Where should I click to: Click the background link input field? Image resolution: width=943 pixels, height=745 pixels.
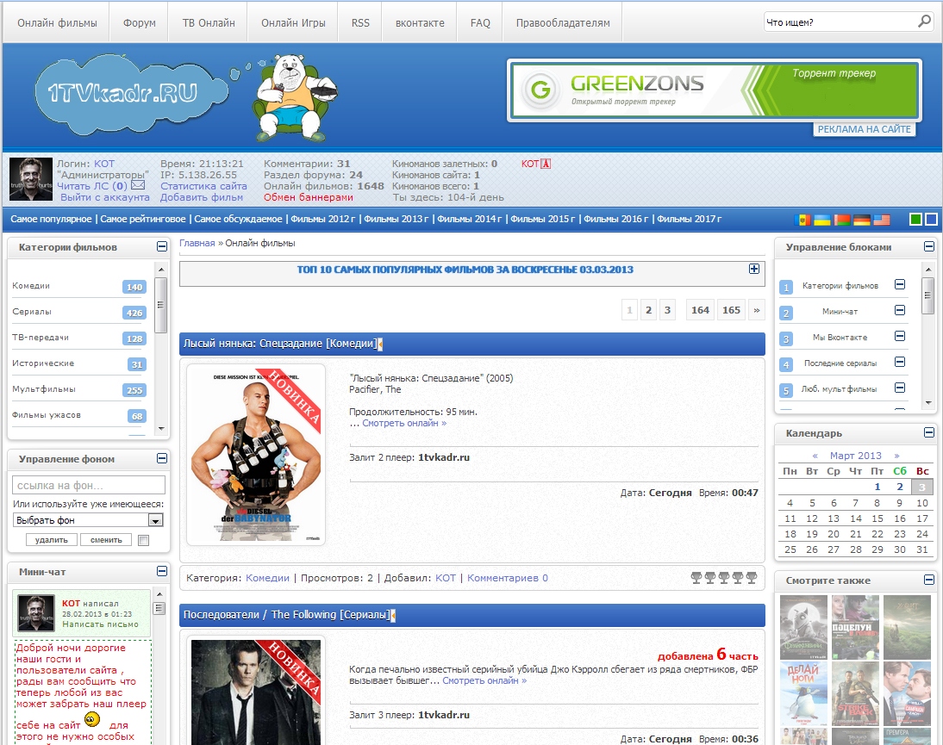(89, 485)
